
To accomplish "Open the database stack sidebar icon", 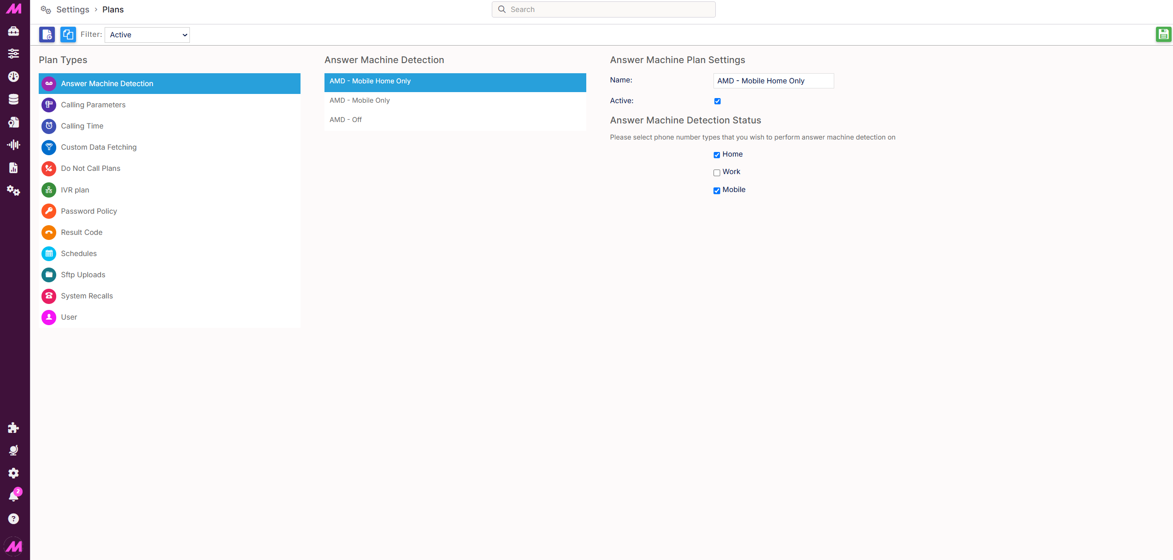I will [x=13, y=99].
